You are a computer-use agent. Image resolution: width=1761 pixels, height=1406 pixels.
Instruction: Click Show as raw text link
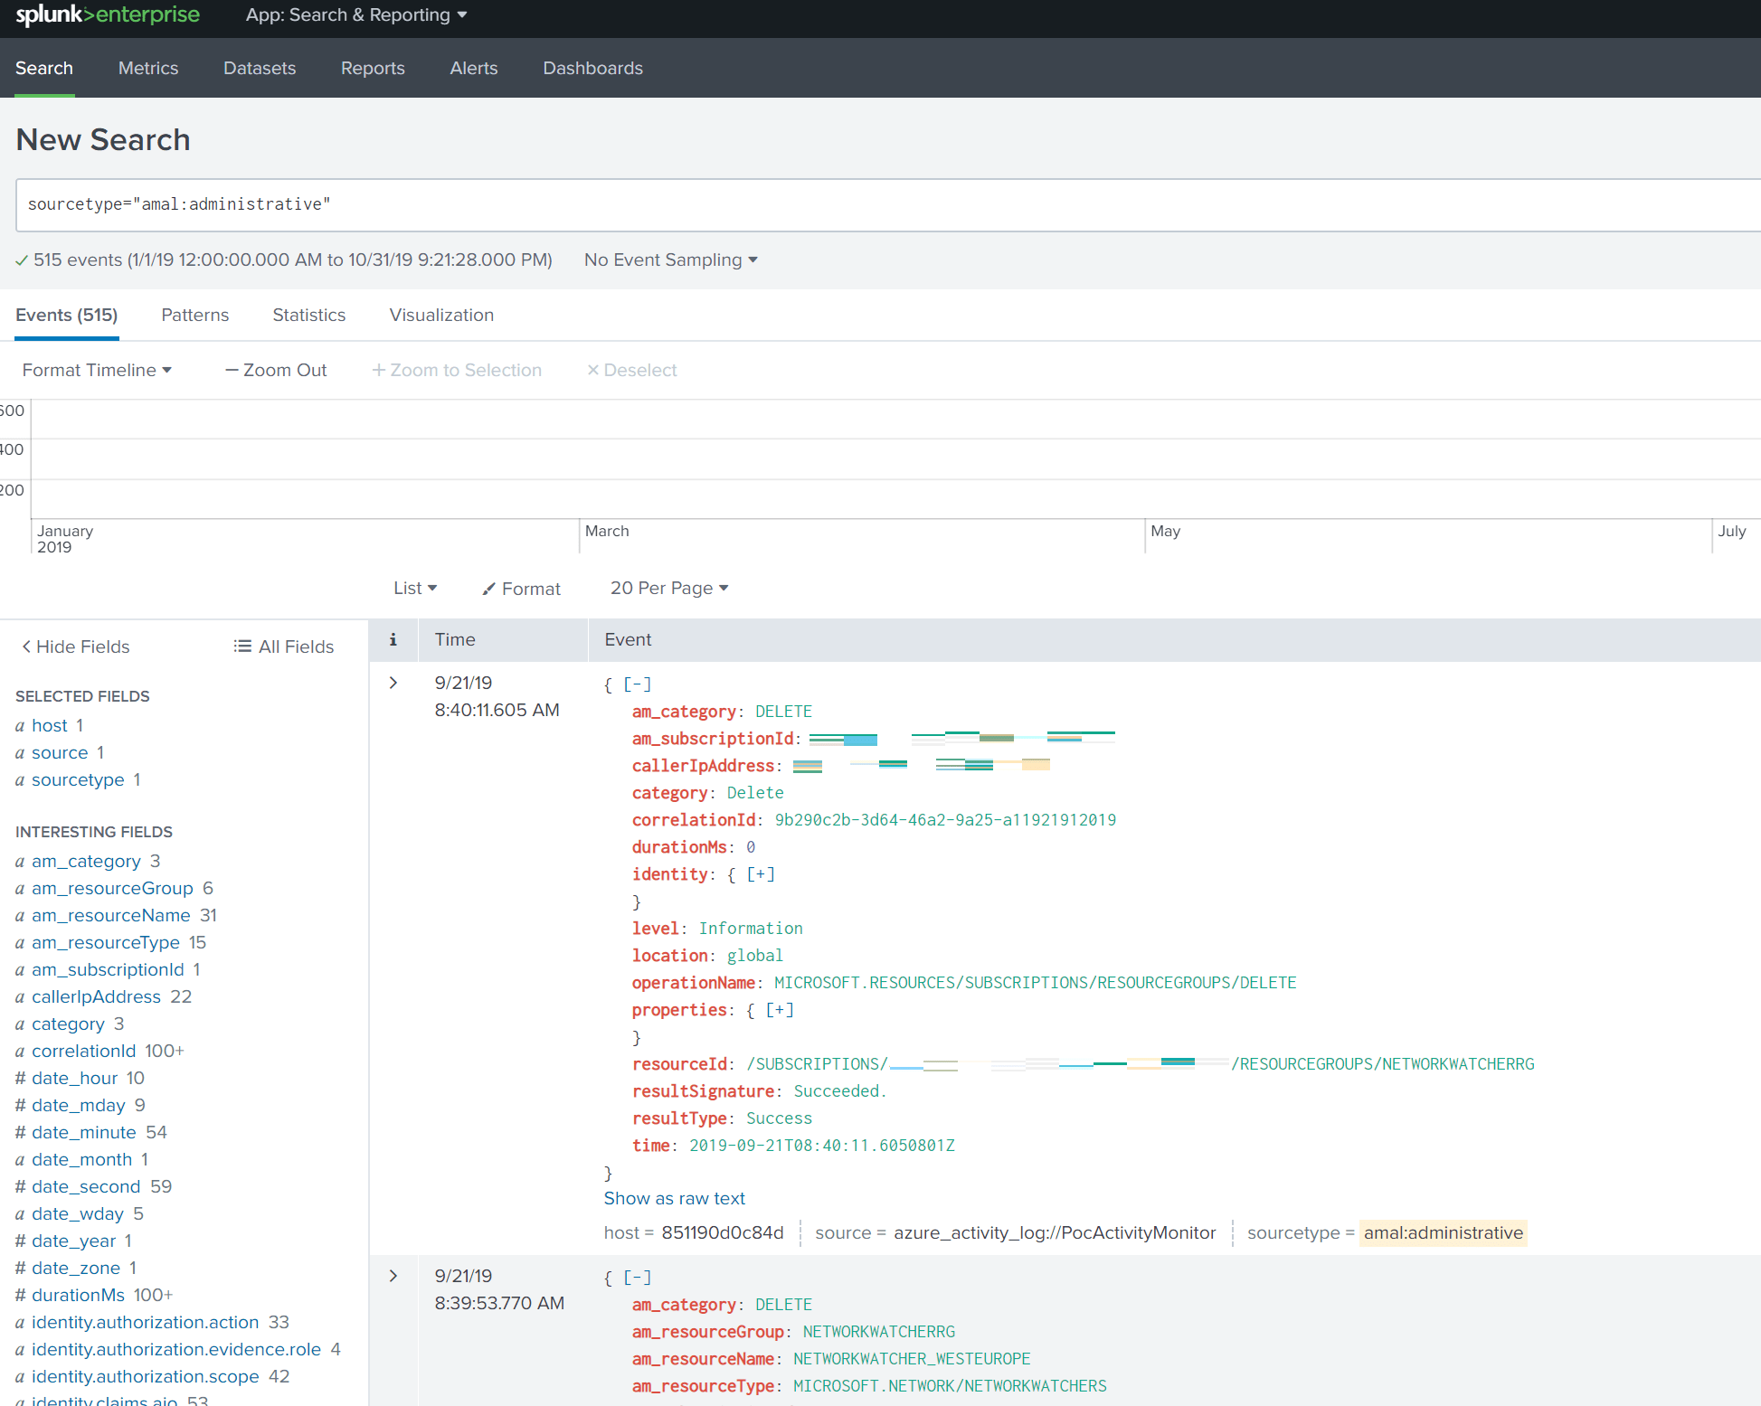[675, 1198]
